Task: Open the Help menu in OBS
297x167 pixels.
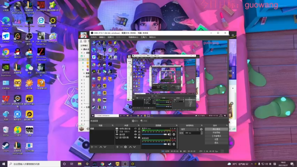Action: pyautogui.click(x=153, y=37)
